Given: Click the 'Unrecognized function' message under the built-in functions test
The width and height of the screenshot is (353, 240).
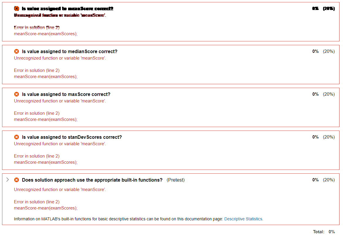Looking at the screenshot, I should pos(60,190).
